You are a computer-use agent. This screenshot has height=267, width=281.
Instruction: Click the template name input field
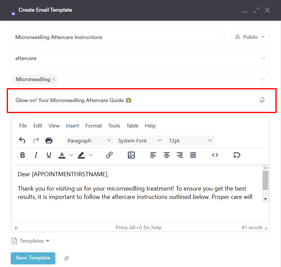click(x=117, y=37)
